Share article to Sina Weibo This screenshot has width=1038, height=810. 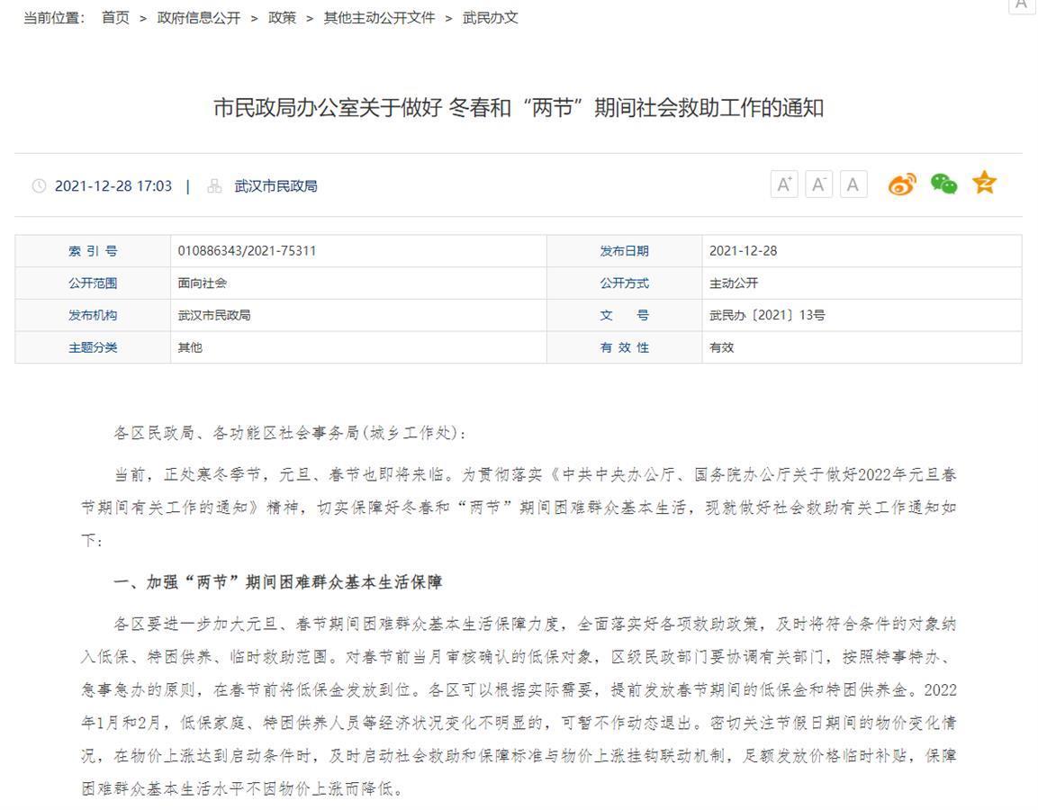pyautogui.click(x=901, y=184)
